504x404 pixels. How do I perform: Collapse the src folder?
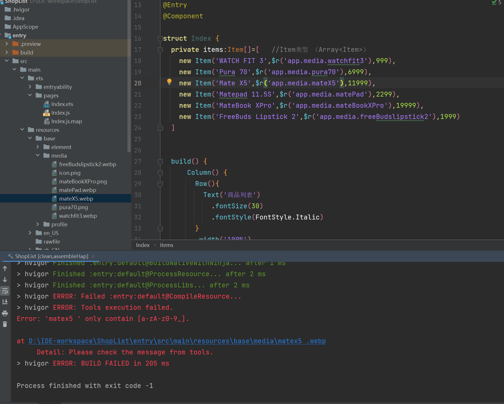tap(7, 61)
